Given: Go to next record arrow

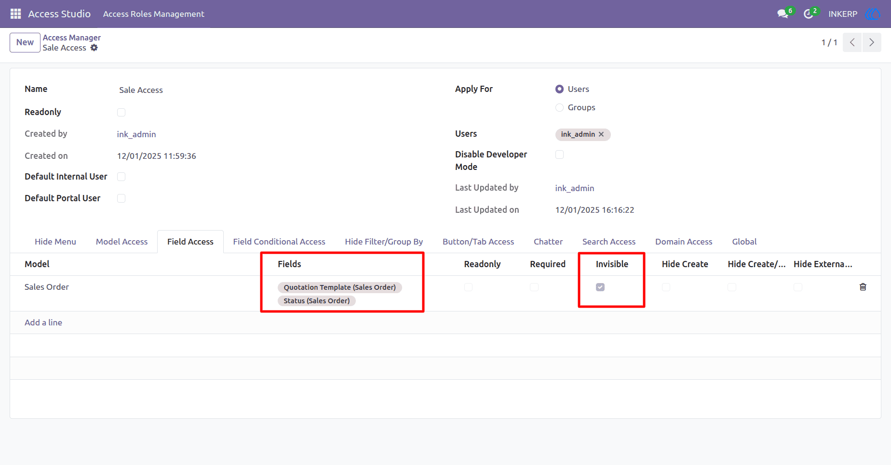Looking at the screenshot, I should [x=872, y=42].
